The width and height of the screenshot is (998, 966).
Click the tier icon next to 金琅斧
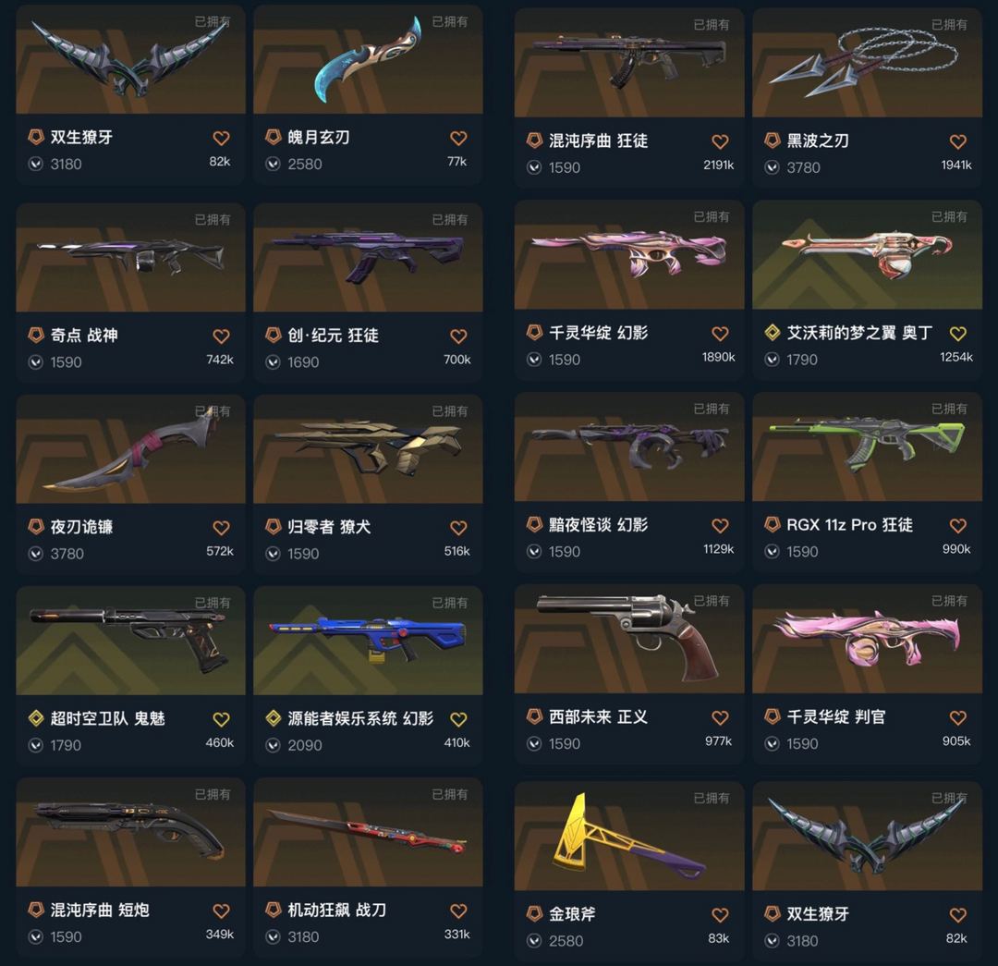pos(534,914)
